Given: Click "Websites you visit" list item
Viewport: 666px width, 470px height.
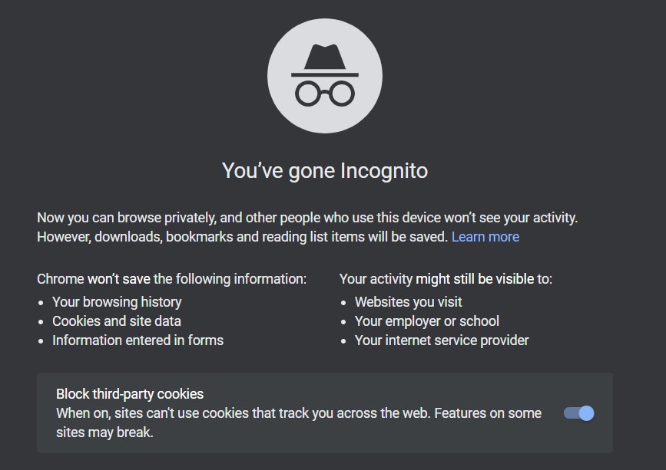Looking at the screenshot, I should [409, 302].
